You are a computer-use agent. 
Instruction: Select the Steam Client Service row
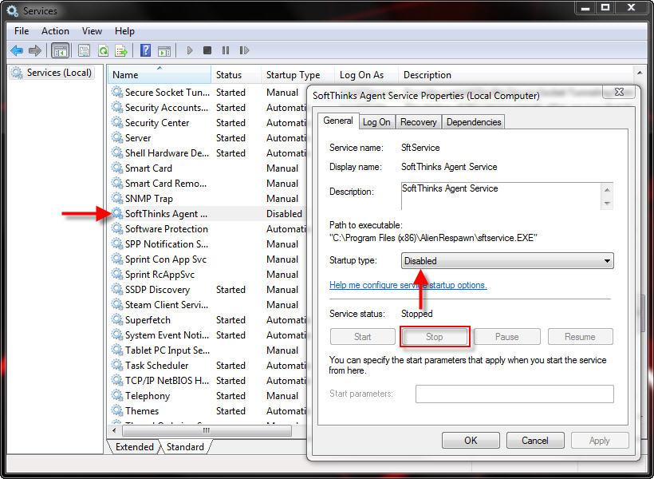(207, 304)
